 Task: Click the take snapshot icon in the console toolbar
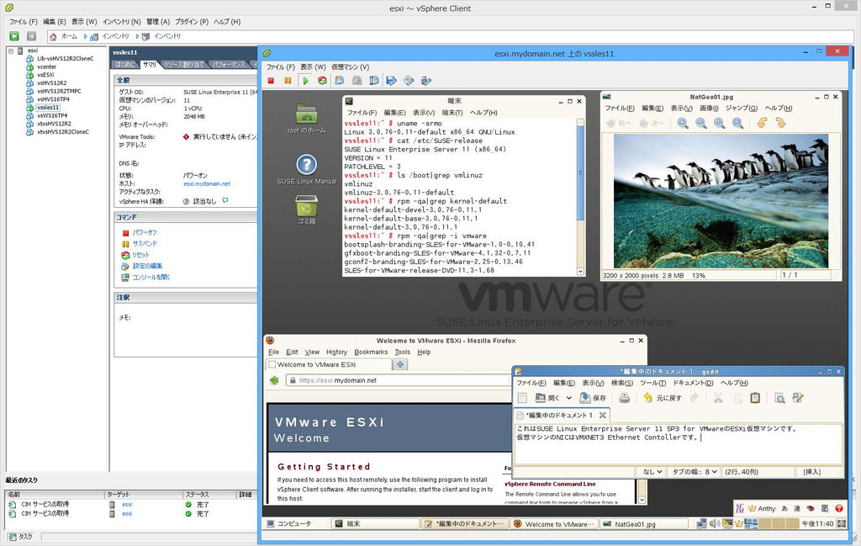click(340, 81)
